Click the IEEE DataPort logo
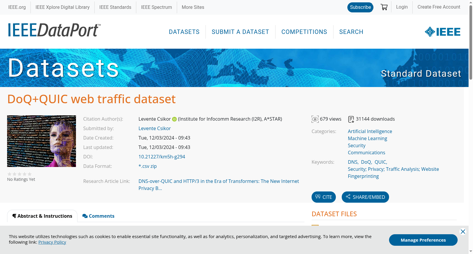Viewport: 473px width, 254px height. pyautogui.click(x=54, y=30)
